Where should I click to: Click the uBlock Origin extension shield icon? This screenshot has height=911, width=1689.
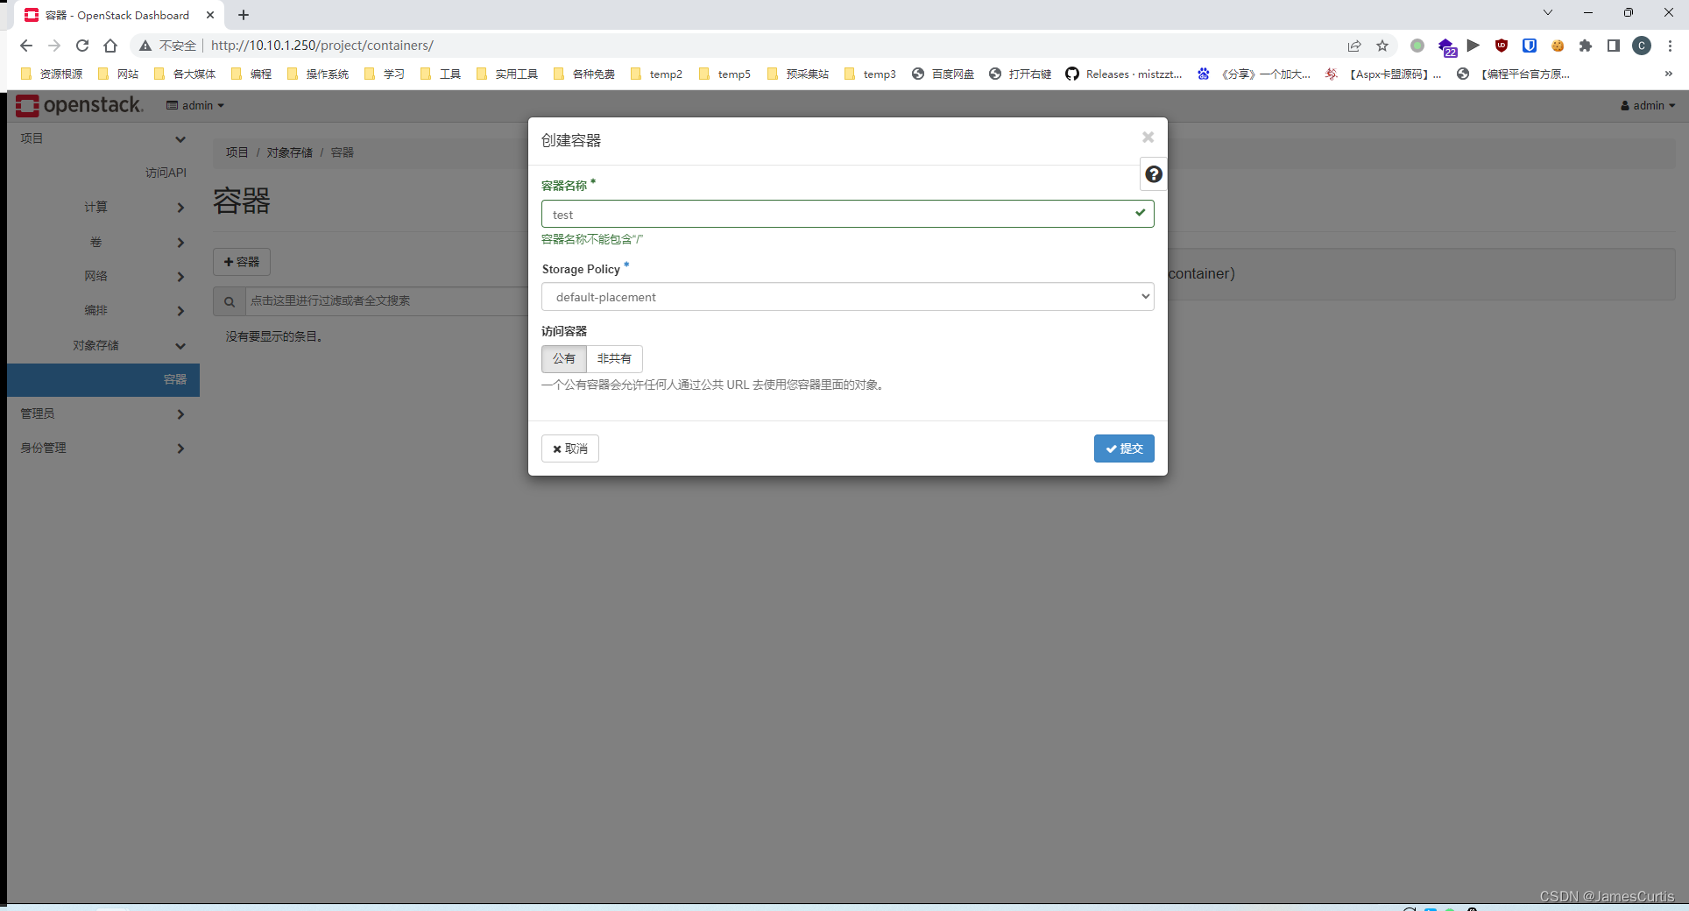pyautogui.click(x=1502, y=46)
